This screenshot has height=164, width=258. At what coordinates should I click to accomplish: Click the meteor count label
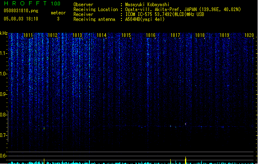[x=58, y=13]
